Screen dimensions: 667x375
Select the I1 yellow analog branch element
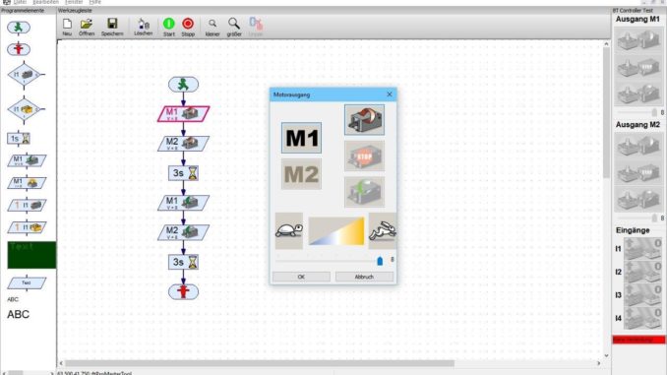point(25,109)
